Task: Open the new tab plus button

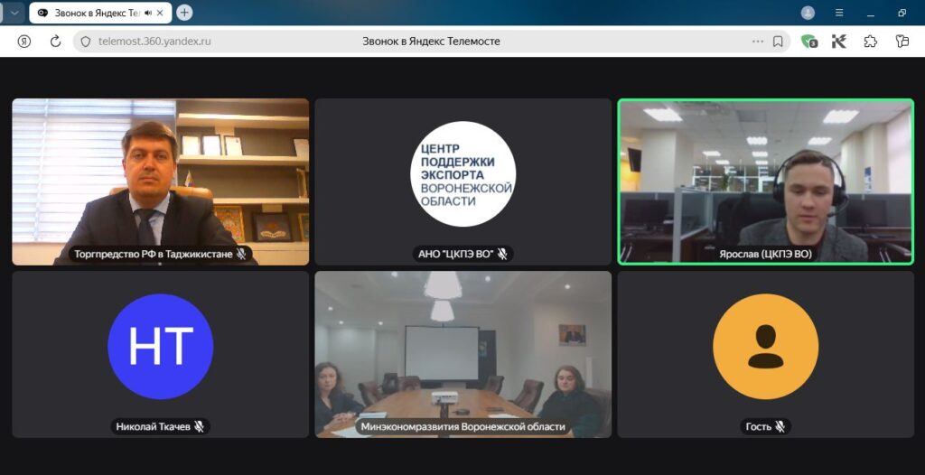Action: (184, 13)
